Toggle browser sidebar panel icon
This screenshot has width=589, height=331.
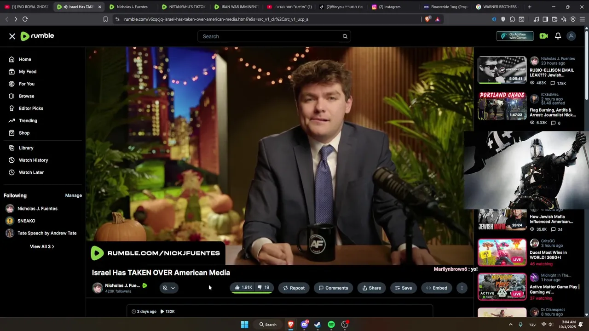pos(545,19)
